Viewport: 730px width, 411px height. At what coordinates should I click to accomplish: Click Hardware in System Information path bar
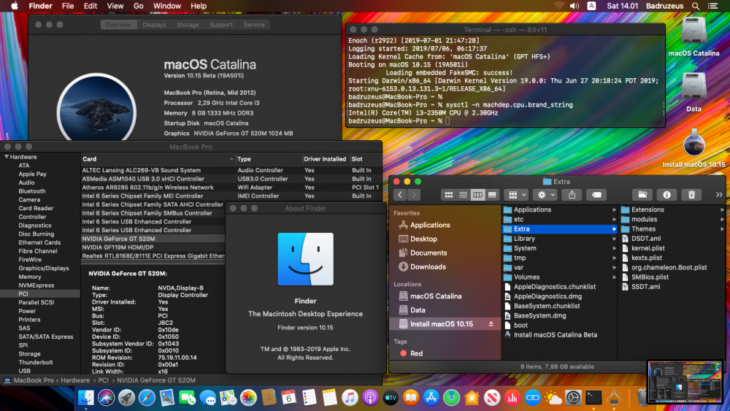tap(75, 380)
